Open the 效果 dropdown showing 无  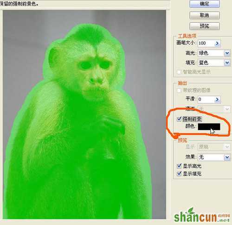tap(227, 157)
